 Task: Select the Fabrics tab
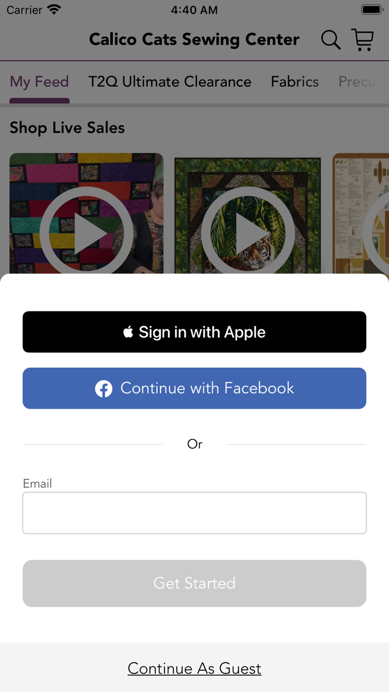(x=295, y=82)
